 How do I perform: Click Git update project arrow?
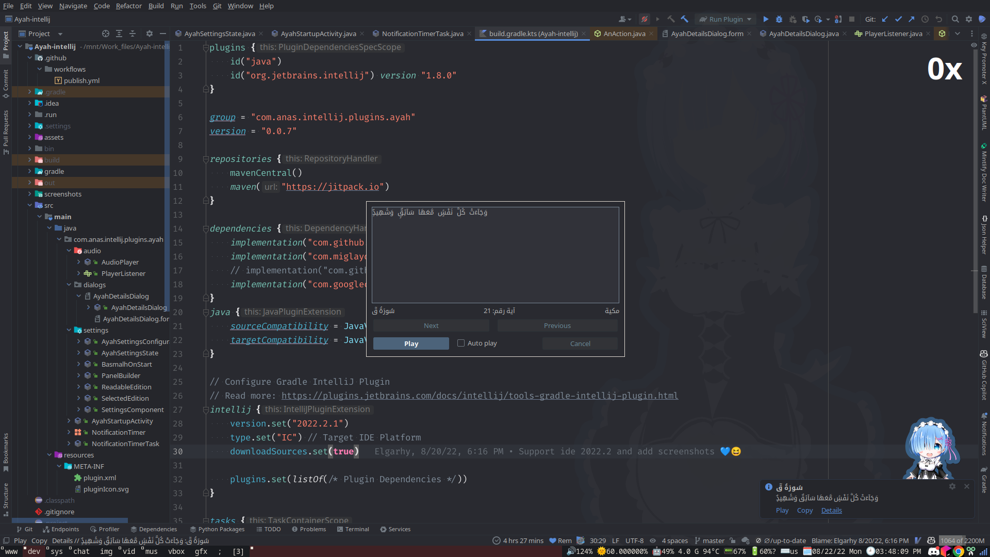point(885,19)
